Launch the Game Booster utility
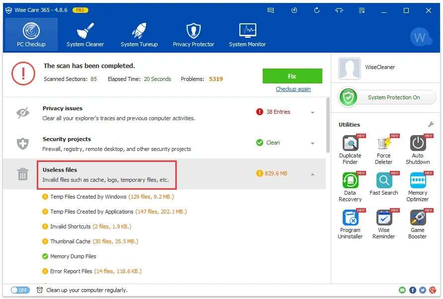The width and height of the screenshot is (443, 299). [x=418, y=224]
